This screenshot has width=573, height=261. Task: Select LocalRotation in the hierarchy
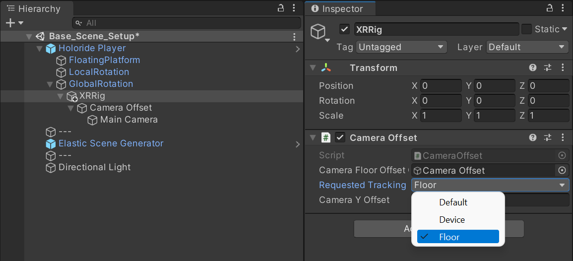(x=99, y=72)
